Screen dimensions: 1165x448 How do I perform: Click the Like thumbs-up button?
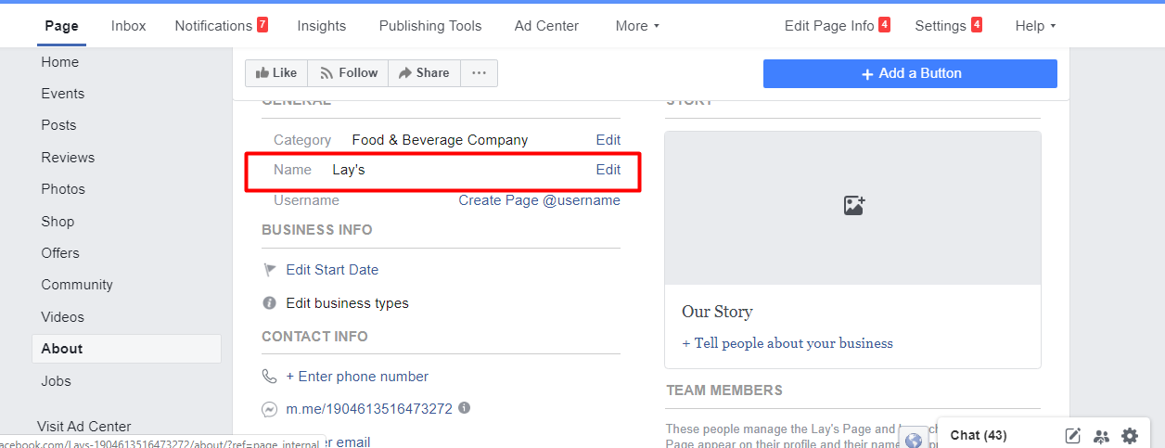[276, 73]
